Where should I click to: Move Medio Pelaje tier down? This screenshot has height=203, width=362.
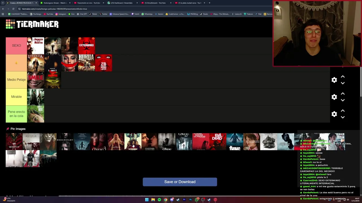coord(343,83)
